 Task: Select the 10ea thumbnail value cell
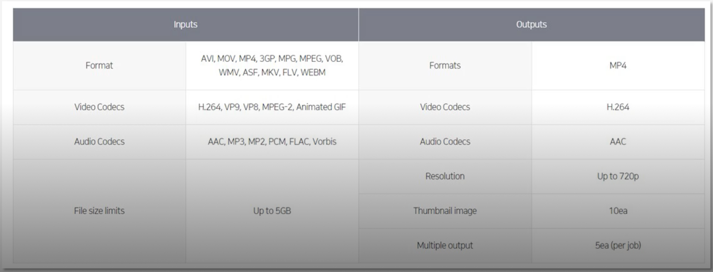[x=618, y=211]
